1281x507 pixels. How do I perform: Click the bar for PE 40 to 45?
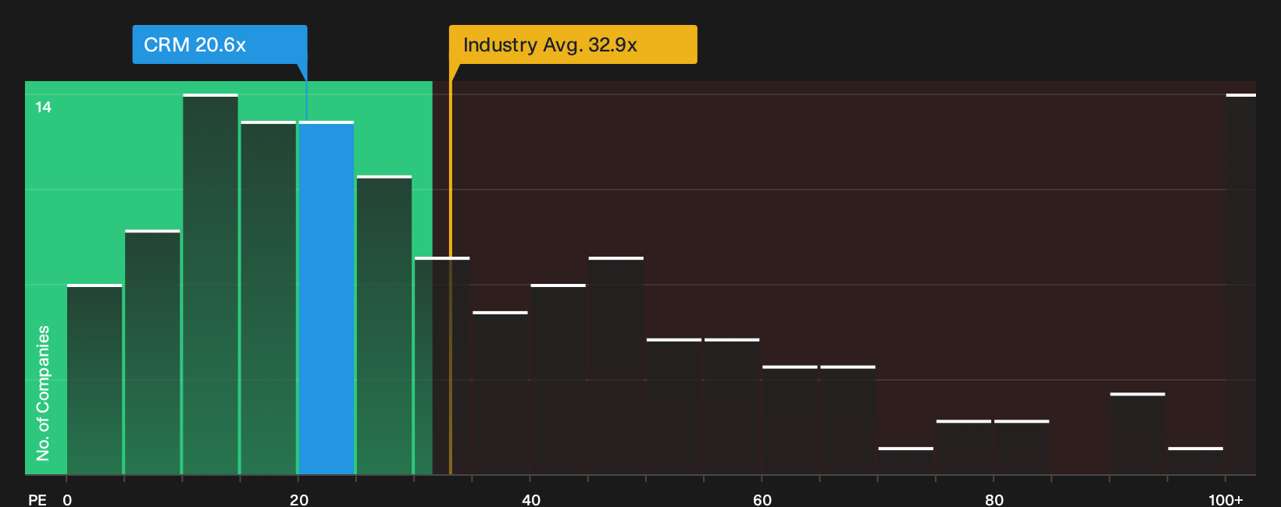click(558, 380)
